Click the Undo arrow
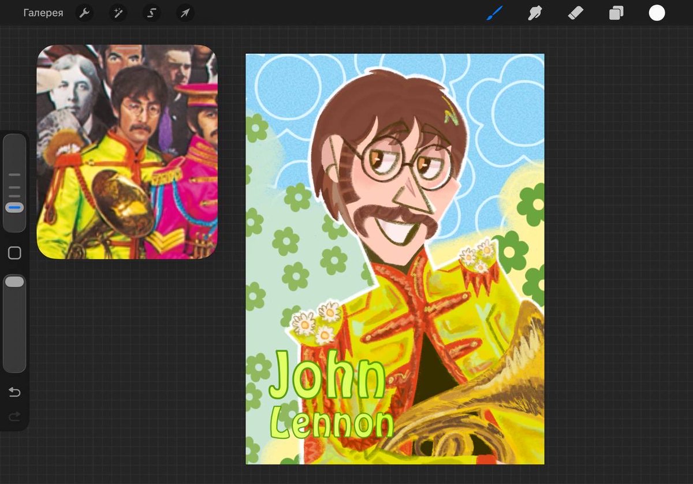The width and height of the screenshot is (693, 484). coord(14,392)
